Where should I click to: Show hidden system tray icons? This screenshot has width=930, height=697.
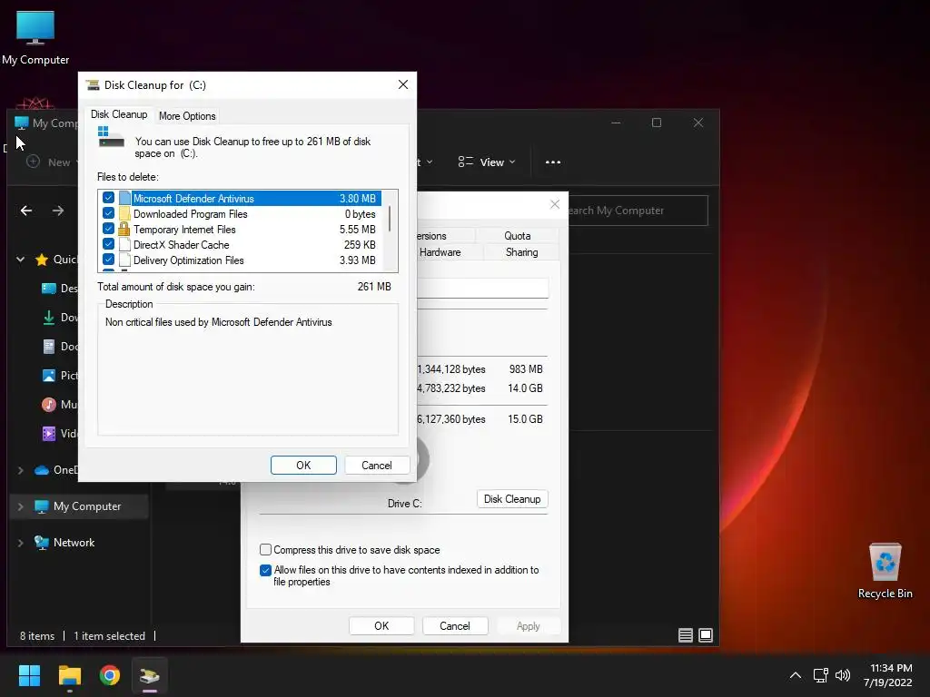point(796,675)
